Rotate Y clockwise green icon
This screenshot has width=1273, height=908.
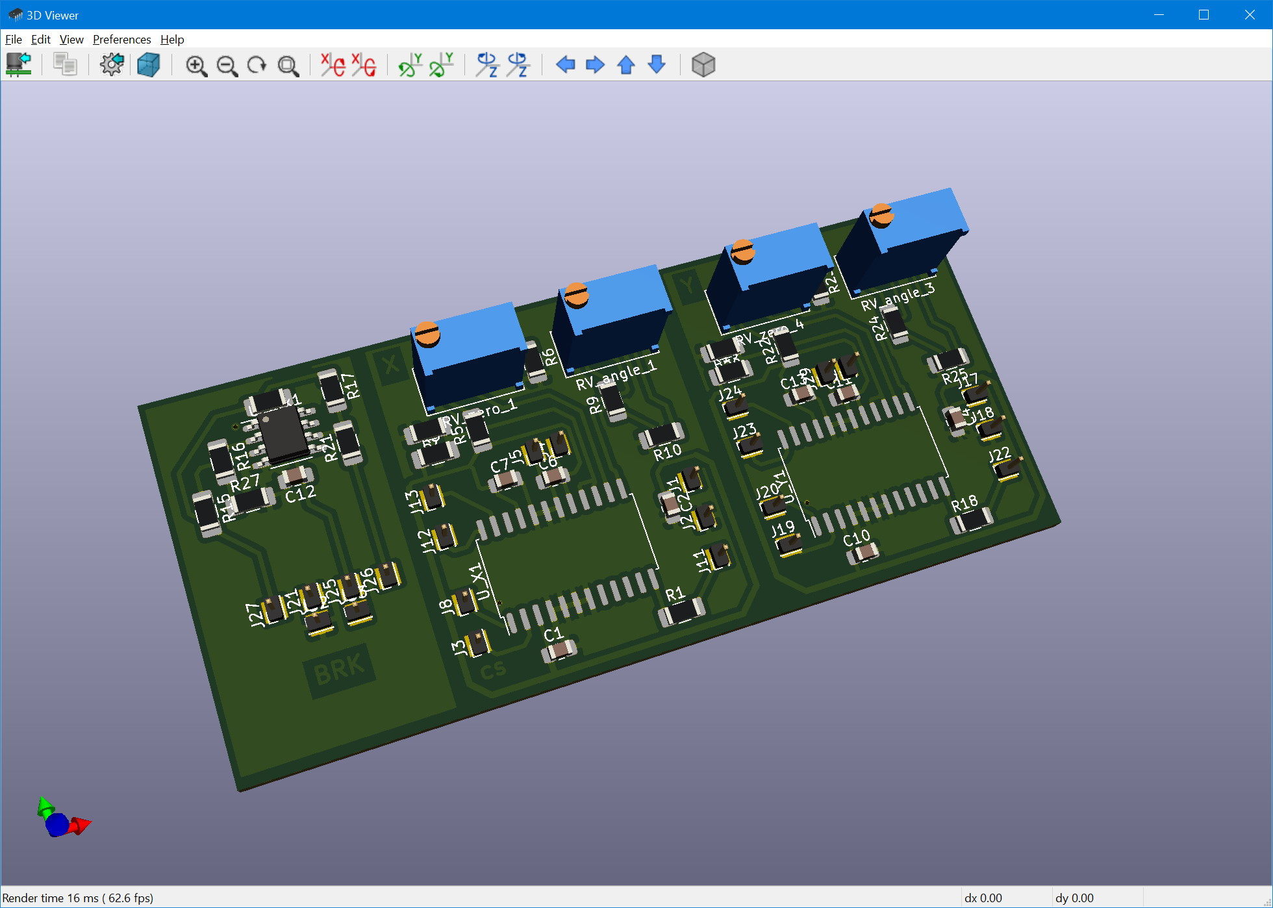410,65
